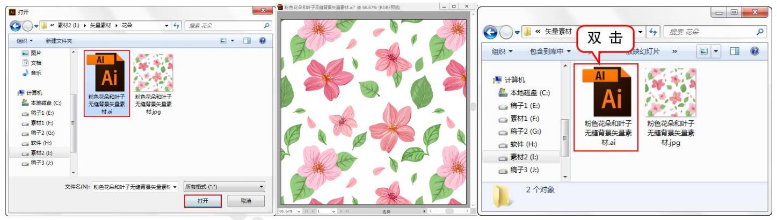Click the 矢量素材 breadcrumb in Open dialog

tap(101, 25)
